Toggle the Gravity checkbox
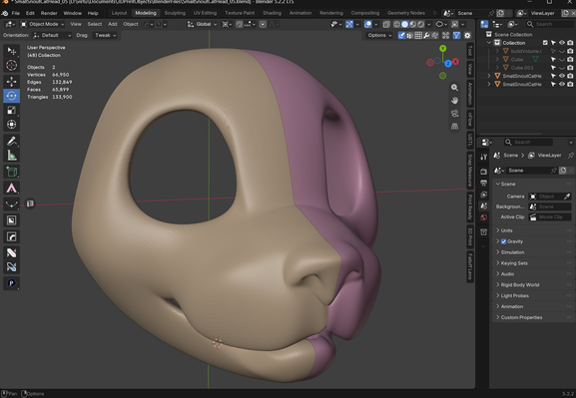The width and height of the screenshot is (576, 398). click(504, 241)
